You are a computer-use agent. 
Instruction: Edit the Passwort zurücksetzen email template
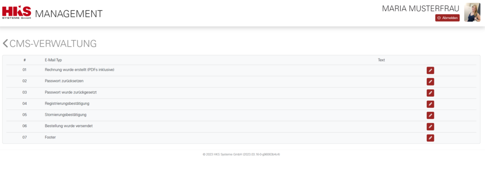(430, 82)
